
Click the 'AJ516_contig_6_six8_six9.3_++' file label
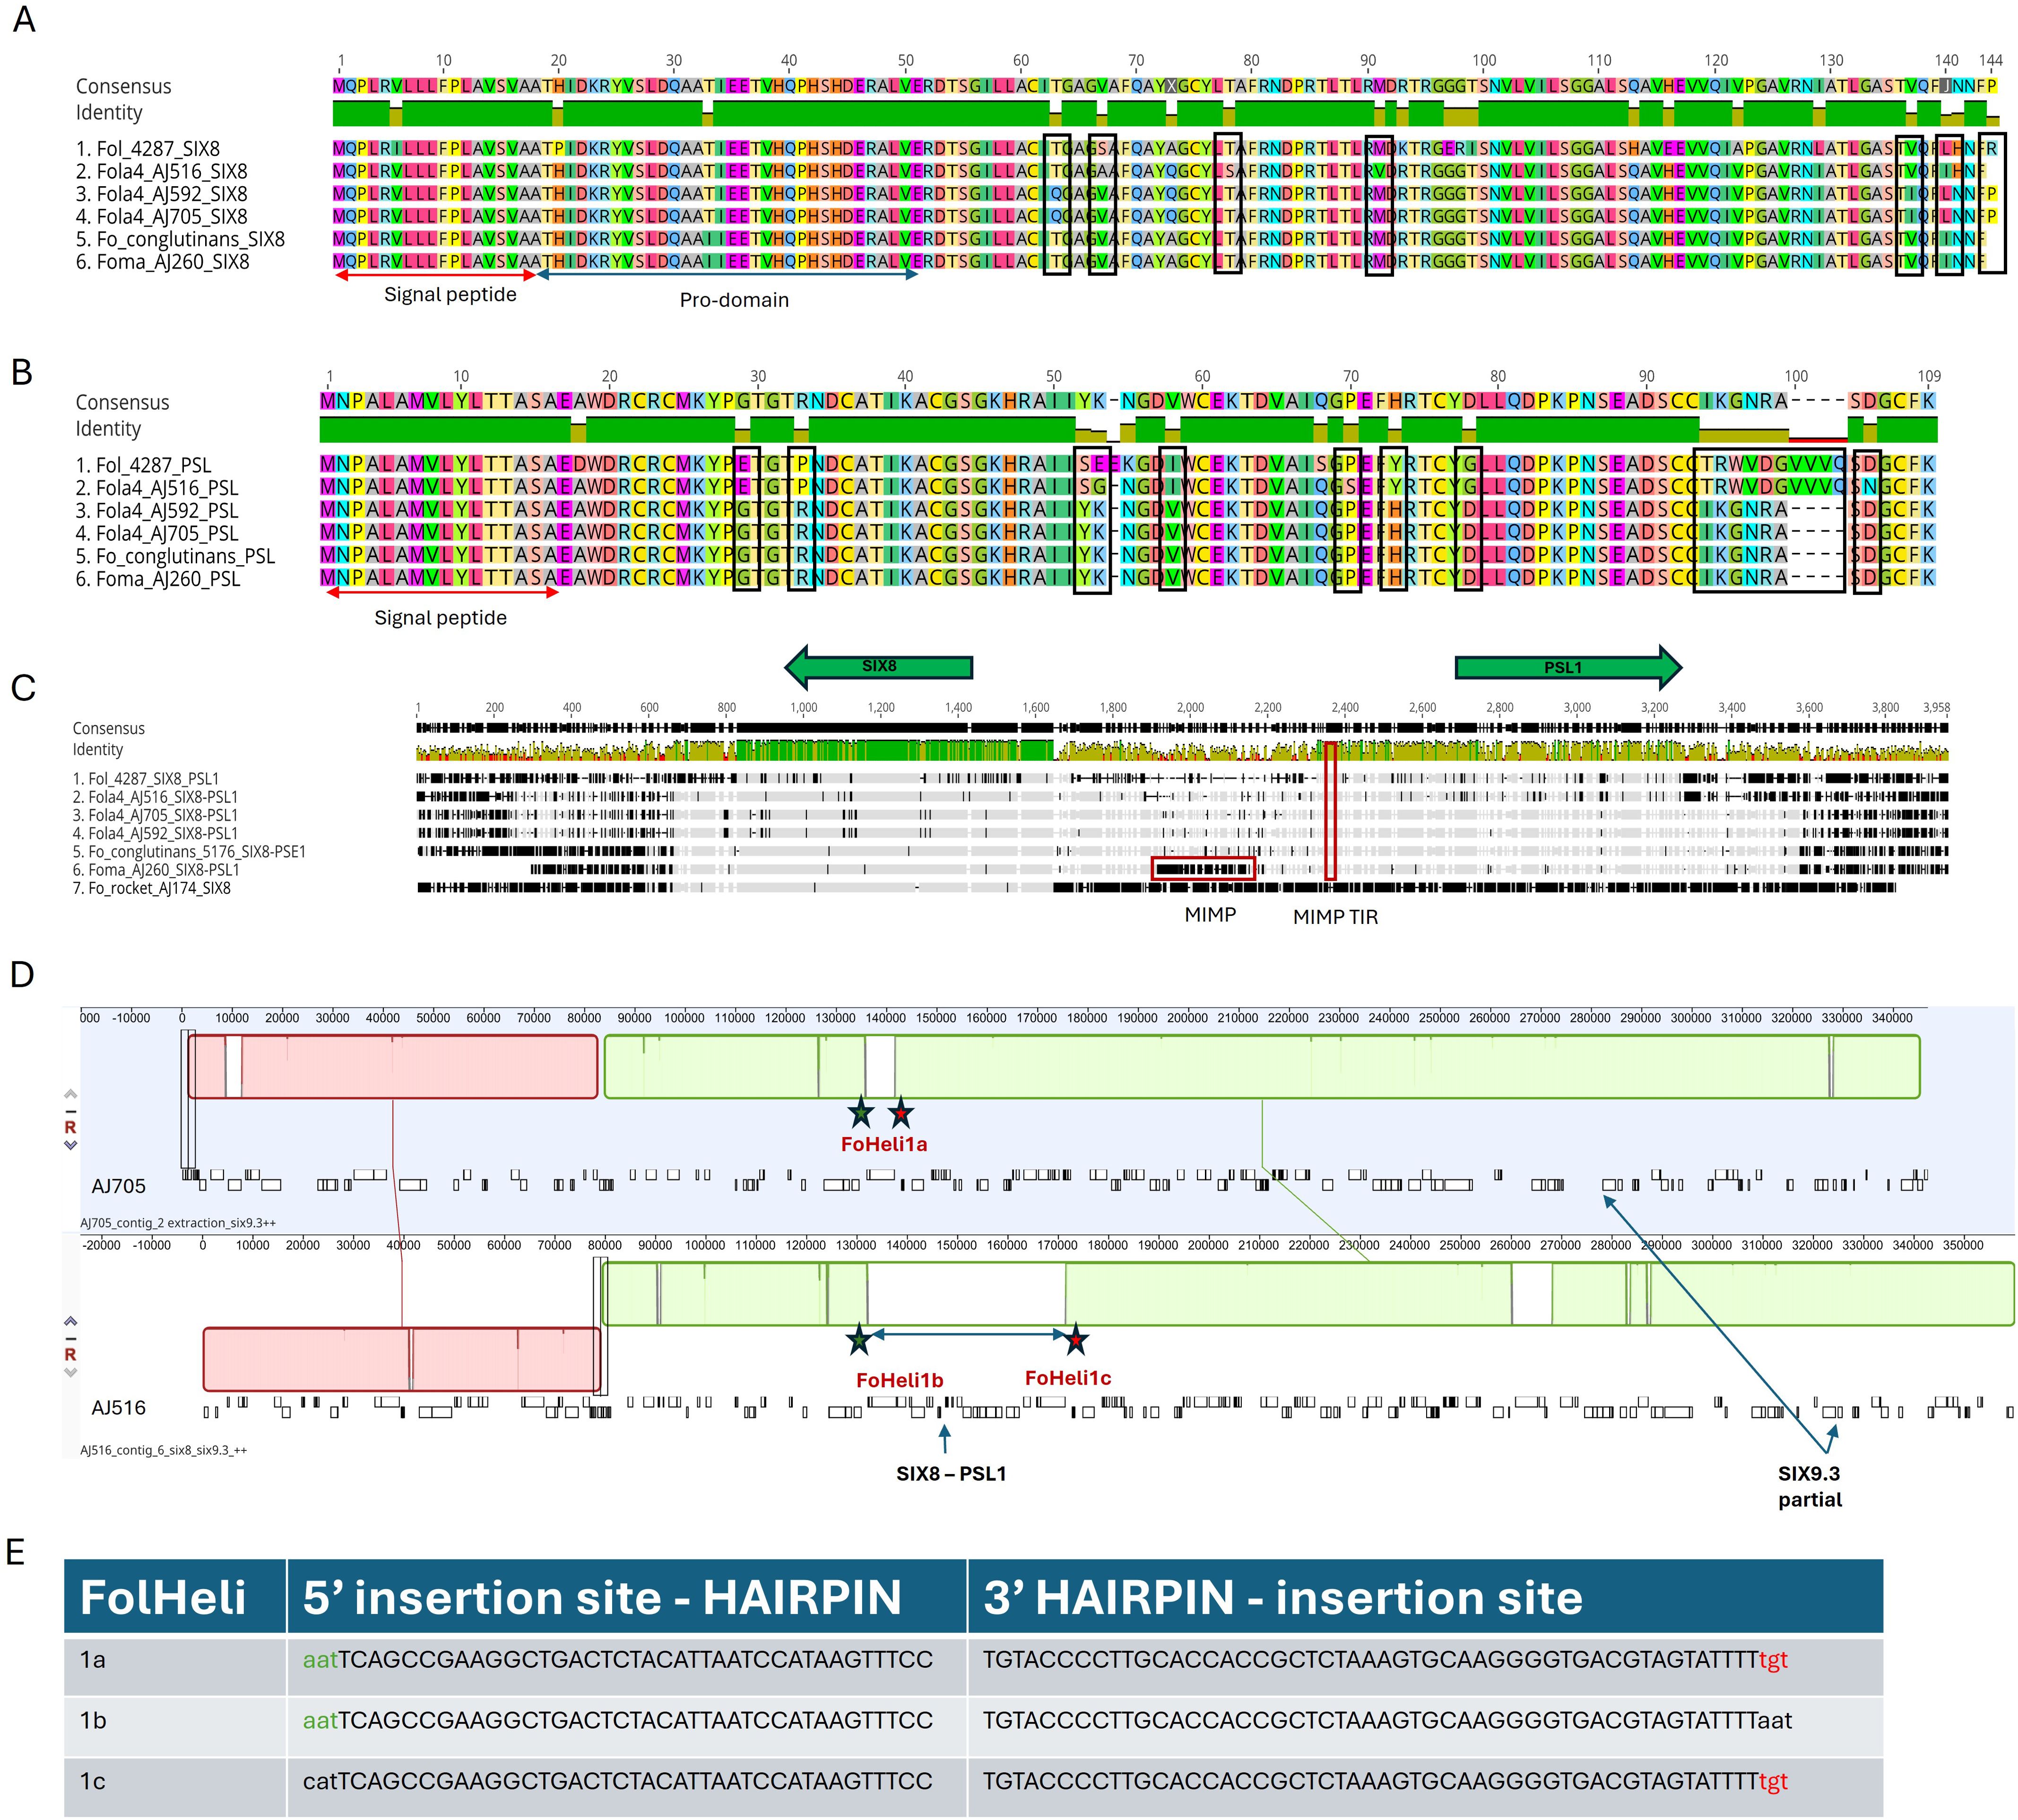coord(163,1449)
